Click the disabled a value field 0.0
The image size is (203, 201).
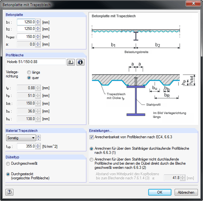(x=26, y=44)
